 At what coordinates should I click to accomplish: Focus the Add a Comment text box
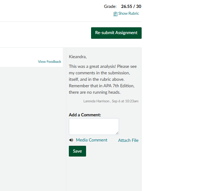94,126
